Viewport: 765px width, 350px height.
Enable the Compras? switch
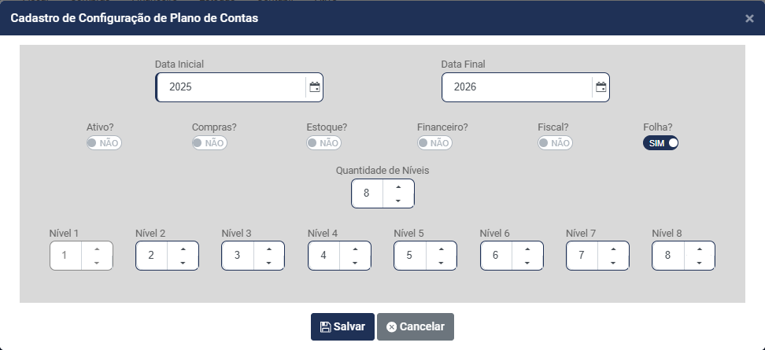209,143
